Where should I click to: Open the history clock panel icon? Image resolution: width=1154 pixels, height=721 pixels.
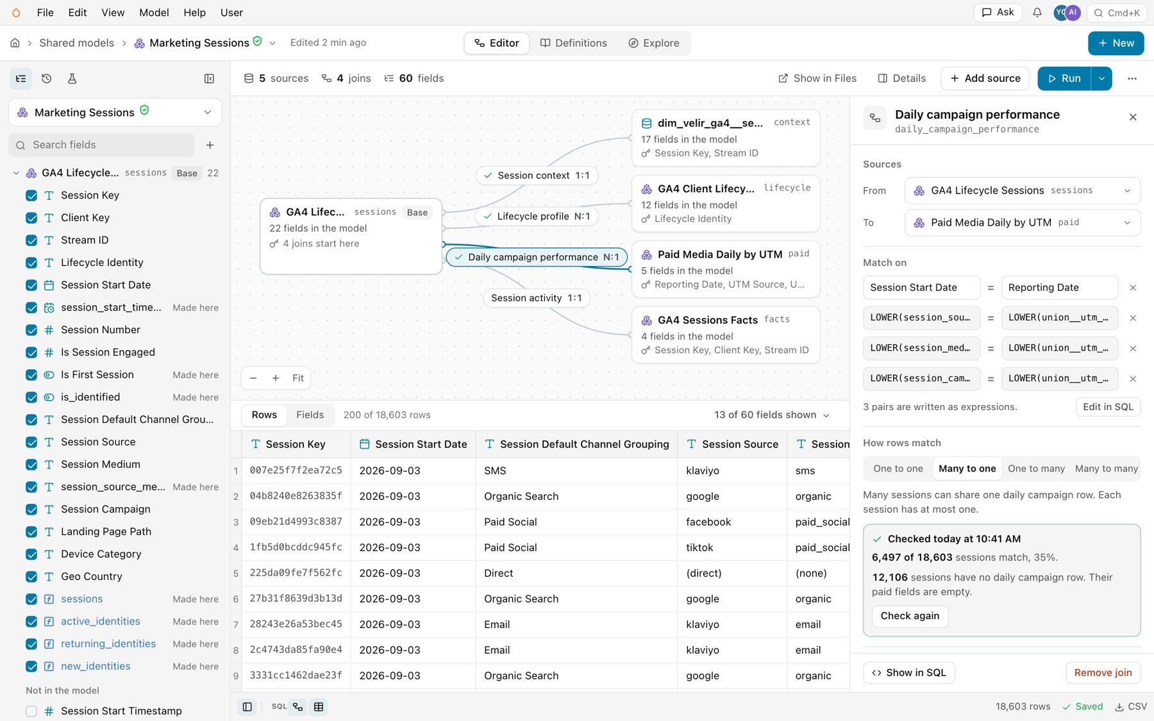(46, 78)
